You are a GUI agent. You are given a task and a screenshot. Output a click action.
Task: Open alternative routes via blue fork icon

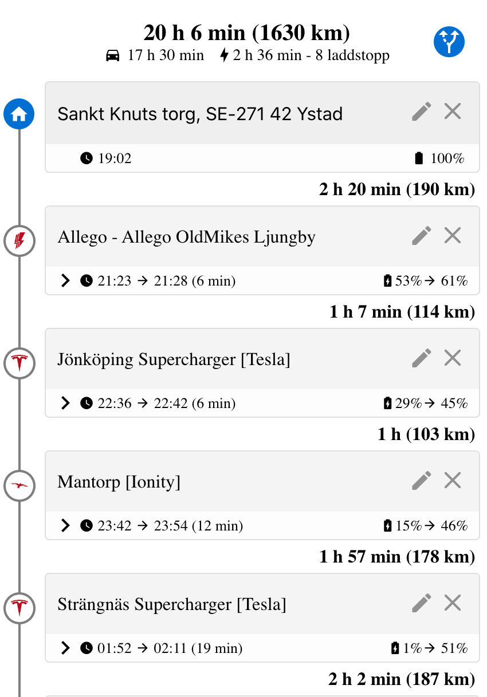pos(449,42)
